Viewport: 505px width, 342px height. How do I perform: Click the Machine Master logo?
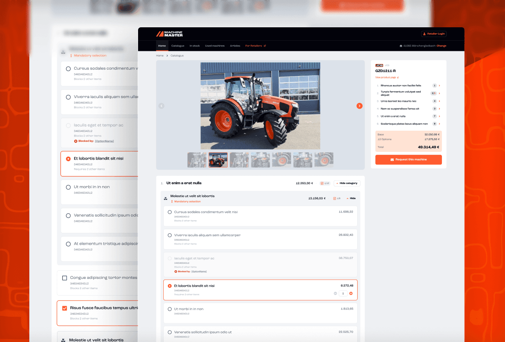[x=170, y=34]
